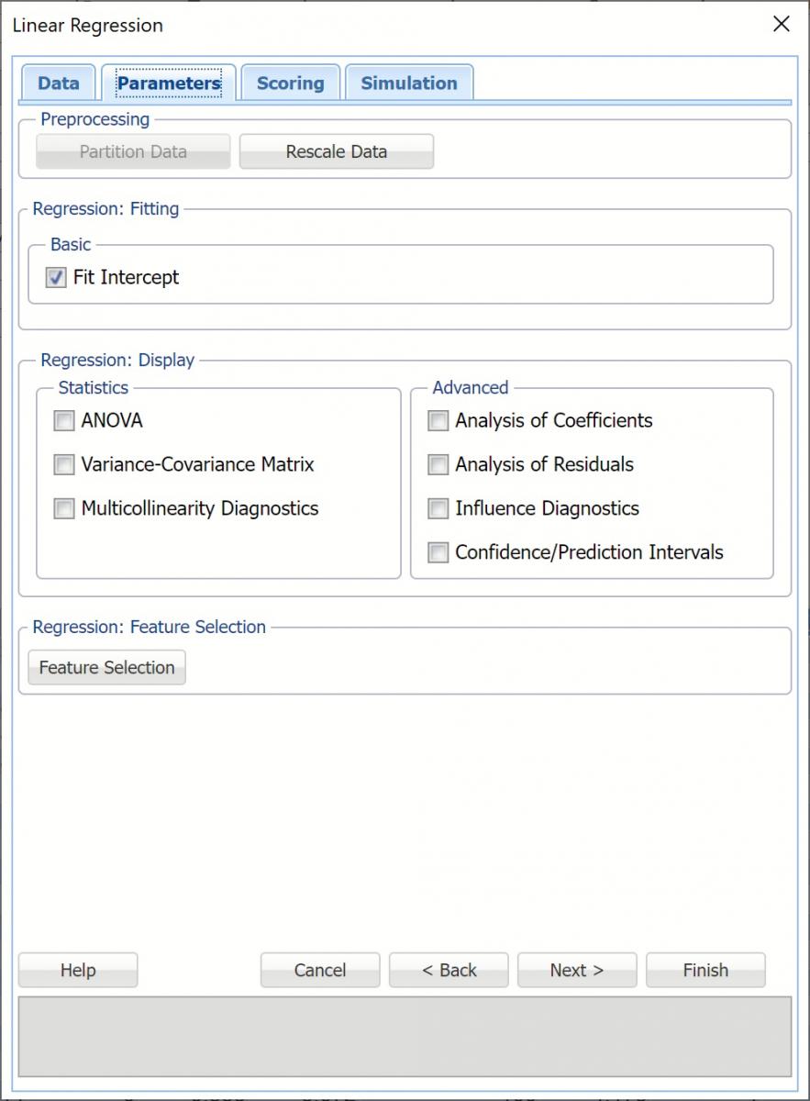This screenshot has height=1101, width=810.
Task: Close the Linear Regression window
Action: (x=782, y=25)
